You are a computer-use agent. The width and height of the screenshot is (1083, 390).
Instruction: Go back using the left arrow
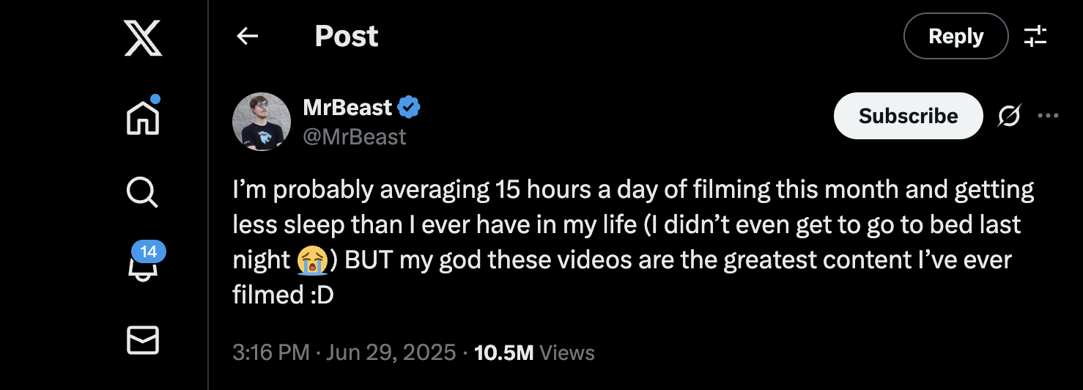pyautogui.click(x=248, y=36)
